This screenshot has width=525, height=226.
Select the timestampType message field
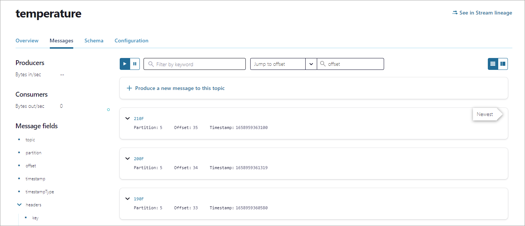tap(40, 192)
